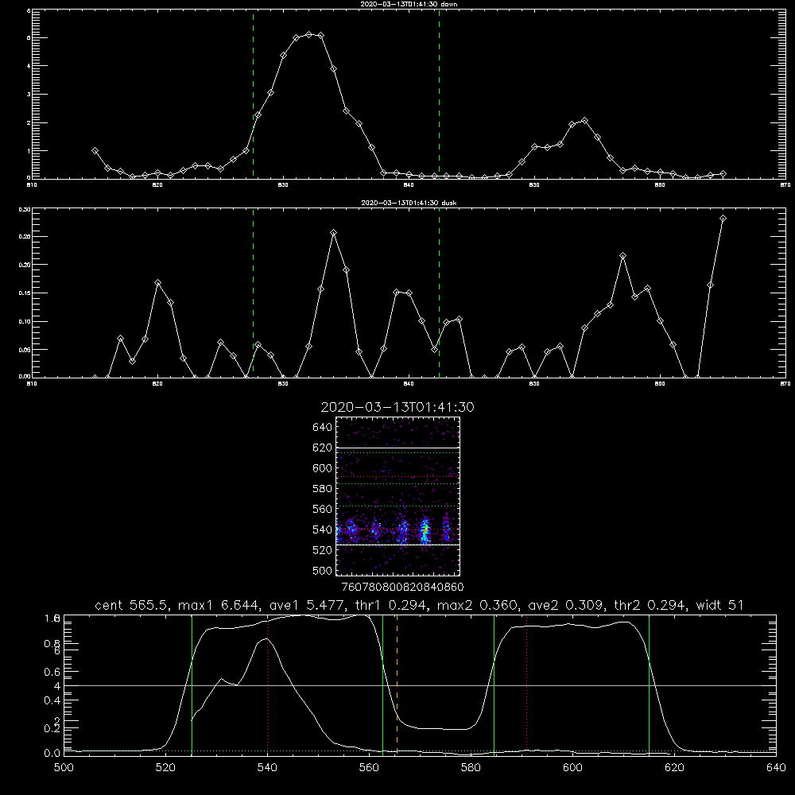This screenshot has height=795, width=795.
Task: Click the lower white horizontal line in spectrogram
Action: pyautogui.click(x=397, y=545)
